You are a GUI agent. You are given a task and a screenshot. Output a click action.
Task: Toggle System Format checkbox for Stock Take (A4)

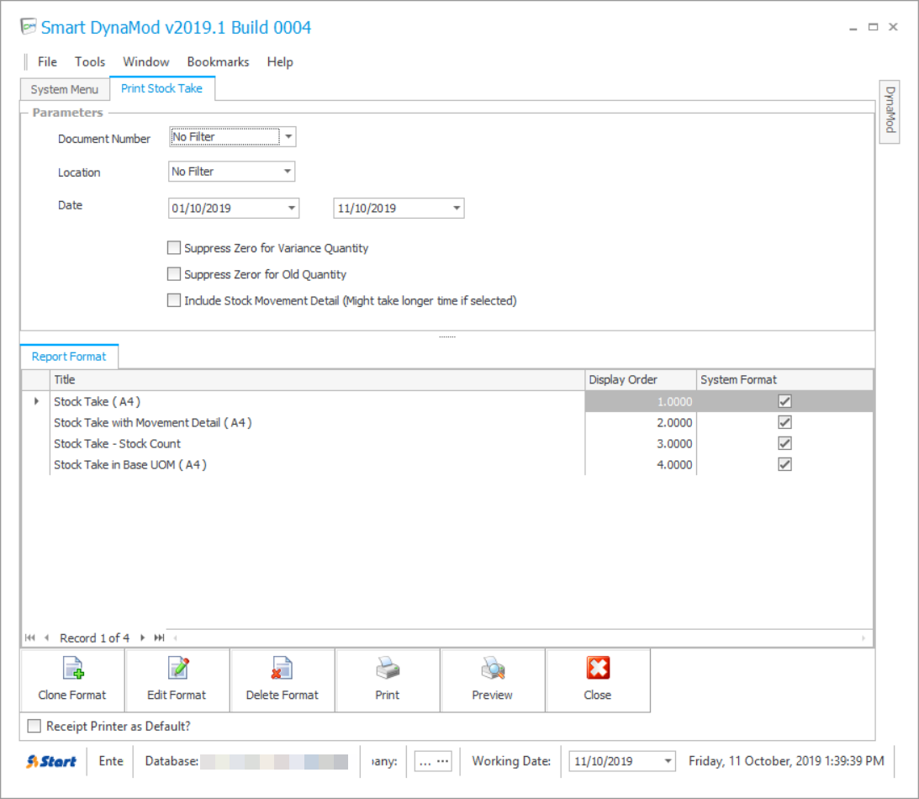[784, 401]
